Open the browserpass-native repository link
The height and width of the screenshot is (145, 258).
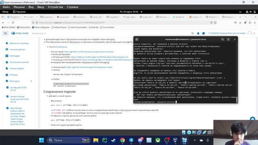(89, 67)
